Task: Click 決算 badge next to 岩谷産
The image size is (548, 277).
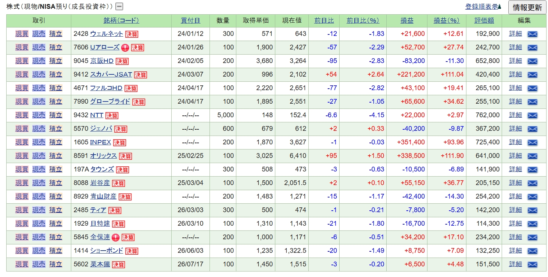Action: [x=118, y=183]
